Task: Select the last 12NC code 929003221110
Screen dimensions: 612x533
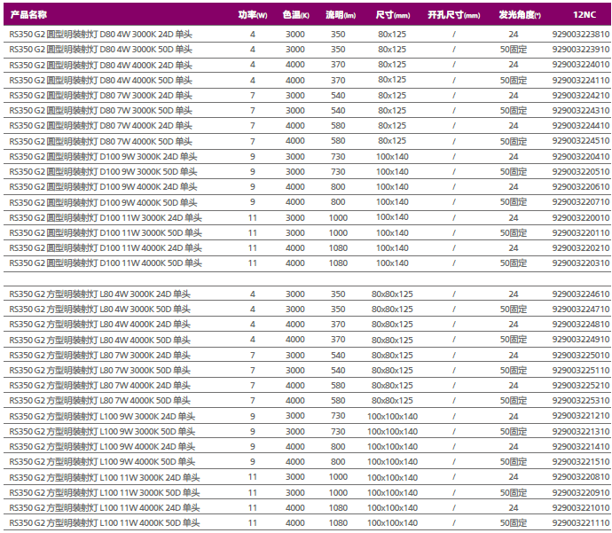Action: 581,522
